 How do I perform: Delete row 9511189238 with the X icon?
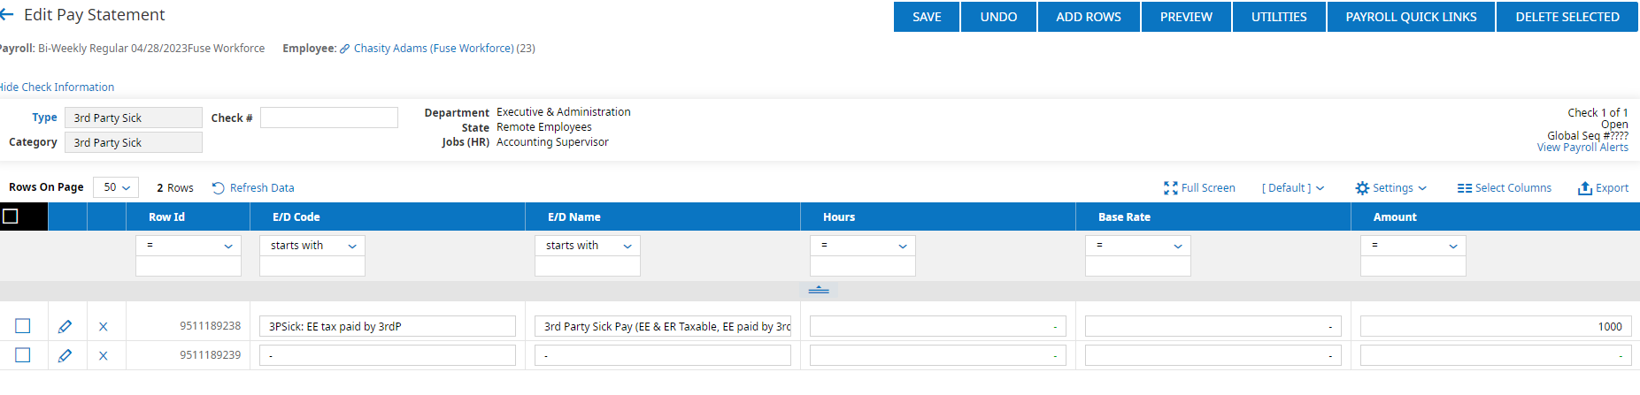click(104, 327)
